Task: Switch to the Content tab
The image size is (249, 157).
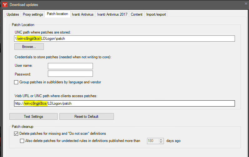Action: [x=137, y=14]
